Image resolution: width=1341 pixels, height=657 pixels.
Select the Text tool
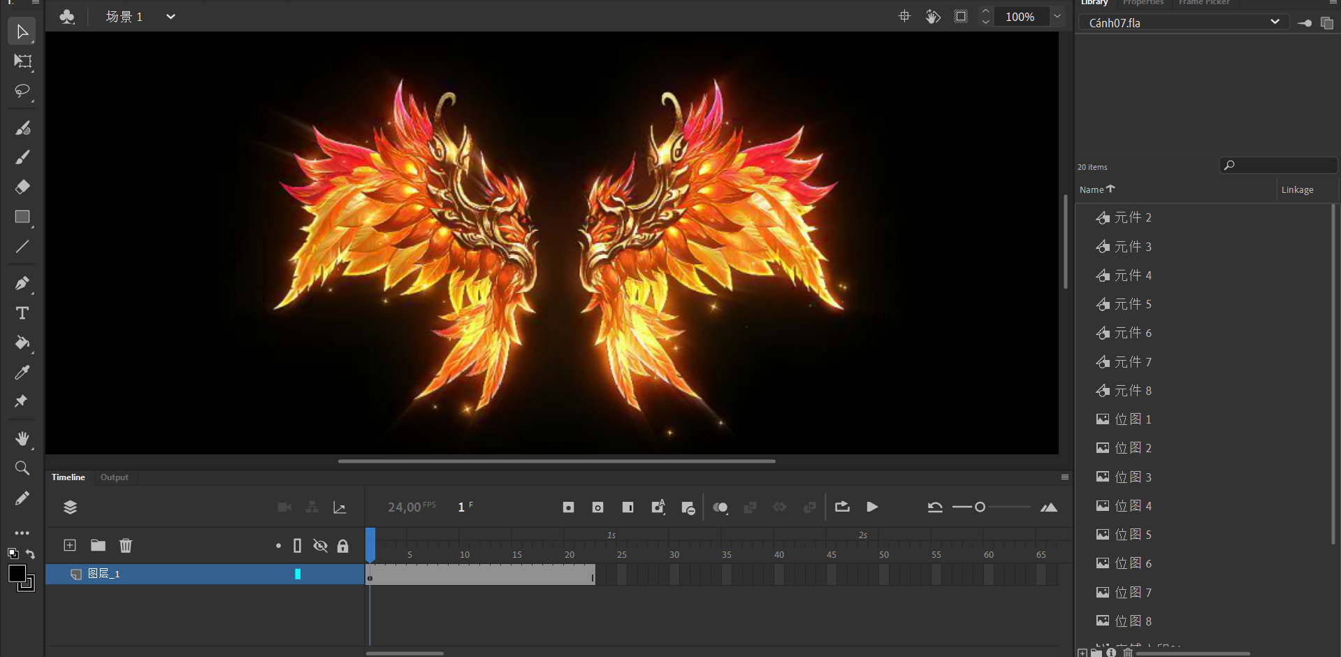tap(22, 313)
